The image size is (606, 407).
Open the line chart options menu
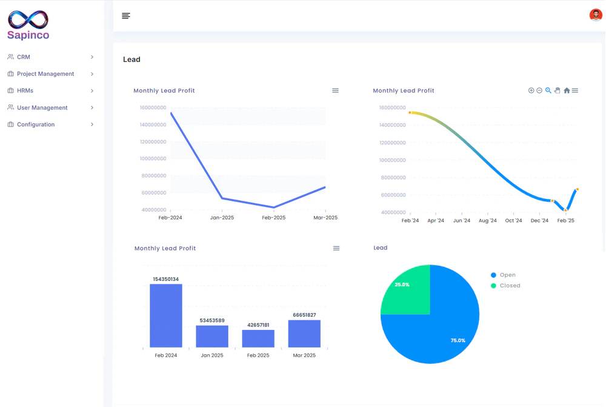point(335,90)
